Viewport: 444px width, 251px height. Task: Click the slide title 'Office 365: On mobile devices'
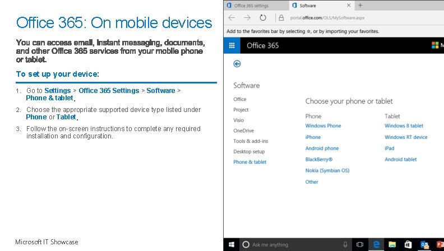pos(114,22)
